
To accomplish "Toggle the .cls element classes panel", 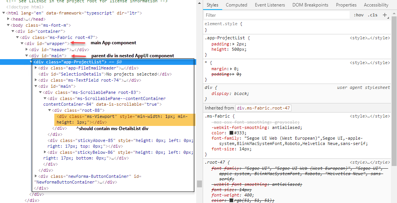I will pos(373,15).
